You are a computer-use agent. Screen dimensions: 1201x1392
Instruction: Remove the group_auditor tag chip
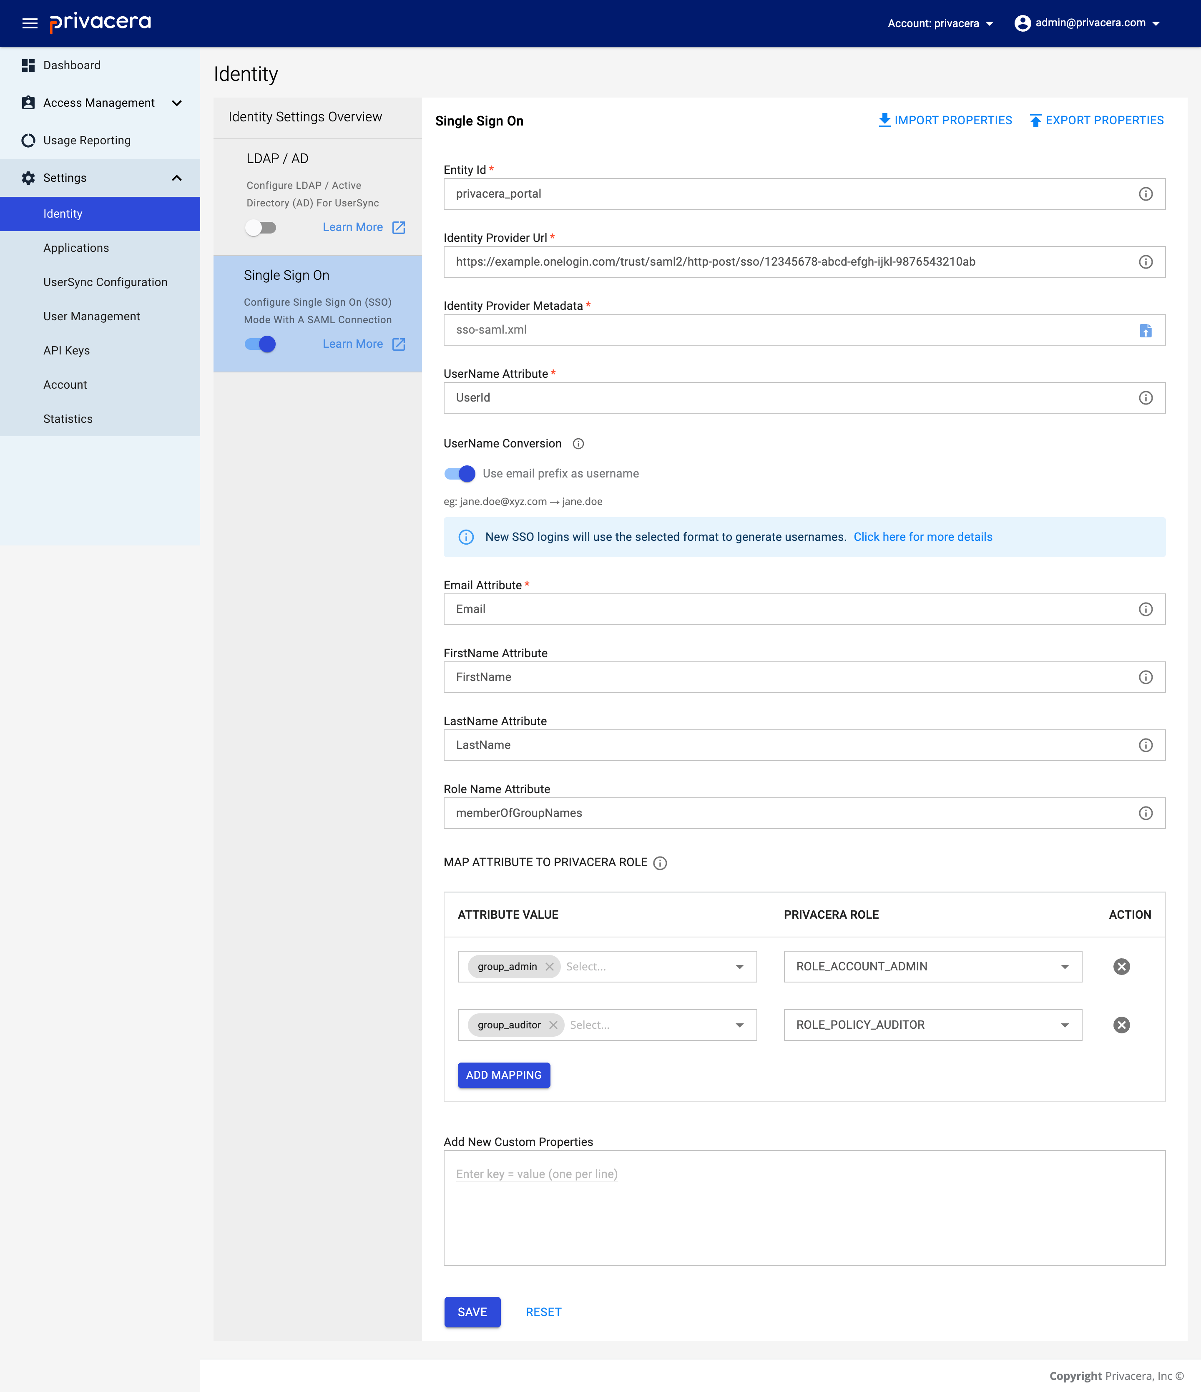pos(553,1025)
